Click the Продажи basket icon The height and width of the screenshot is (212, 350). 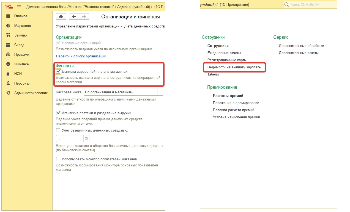click(8, 55)
